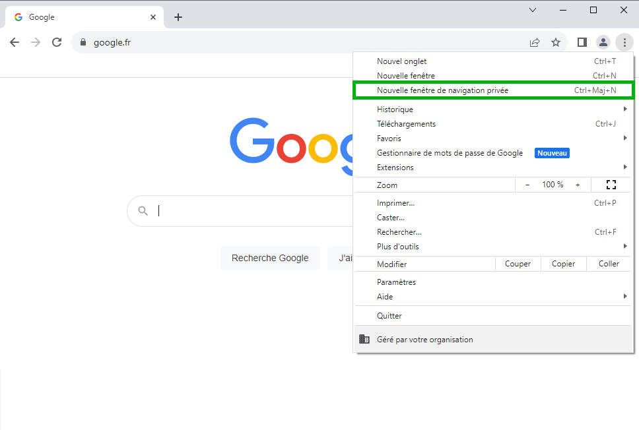
Task: Increase zoom with the plus button
Action: [578, 185]
